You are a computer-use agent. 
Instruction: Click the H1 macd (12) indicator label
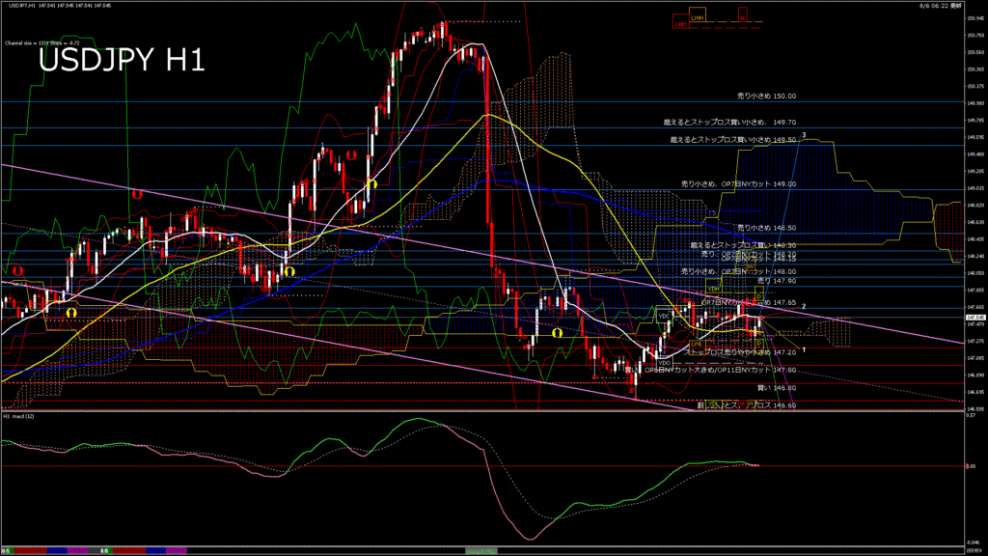pyautogui.click(x=19, y=417)
